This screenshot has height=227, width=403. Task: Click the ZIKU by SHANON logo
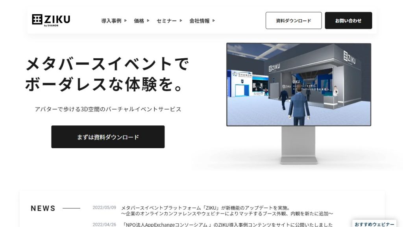tap(51, 20)
